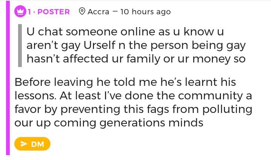Click reply line starting 'lessons. At least'
The height and width of the screenshot is (160, 271).
pyautogui.click(x=133, y=96)
